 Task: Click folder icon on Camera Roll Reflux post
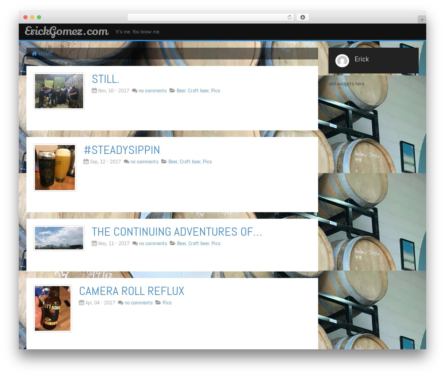point(158,303)
